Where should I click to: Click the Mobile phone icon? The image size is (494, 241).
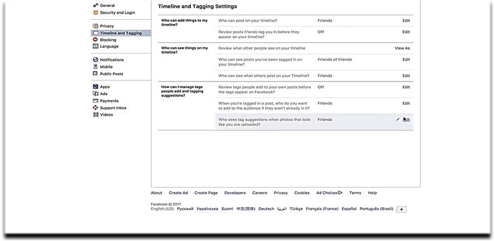click(96, 67)
